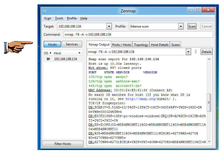The image size is (222, 153).
Task: Switch to the Host Details tab
Action: click(160, 45)
